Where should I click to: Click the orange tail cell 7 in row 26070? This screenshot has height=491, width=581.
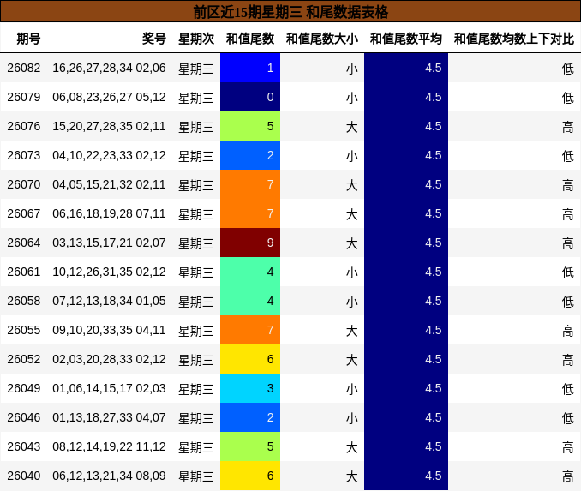pos(250,184)
